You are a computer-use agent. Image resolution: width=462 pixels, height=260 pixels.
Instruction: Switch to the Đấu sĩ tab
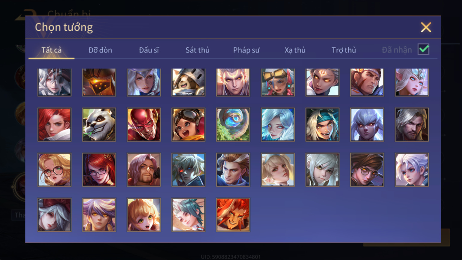point(149,50)
